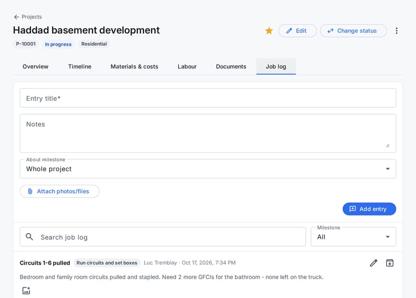The image size is (416, 298).
Task: Click the back arrow next to Projects
Action: coord(17,17)
